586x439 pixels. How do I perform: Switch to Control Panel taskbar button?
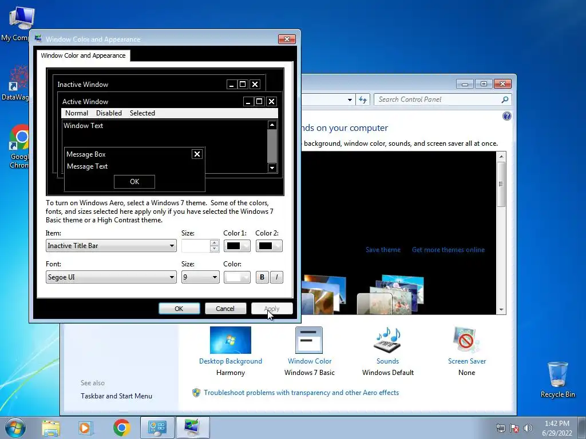pyautogui.click(x=157, y=428)
